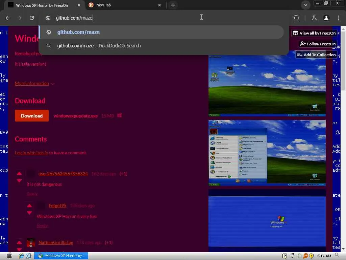Click View all by FreezOn button
The image size is (346, 260).
pyautogui.click(x=315, y=33)
